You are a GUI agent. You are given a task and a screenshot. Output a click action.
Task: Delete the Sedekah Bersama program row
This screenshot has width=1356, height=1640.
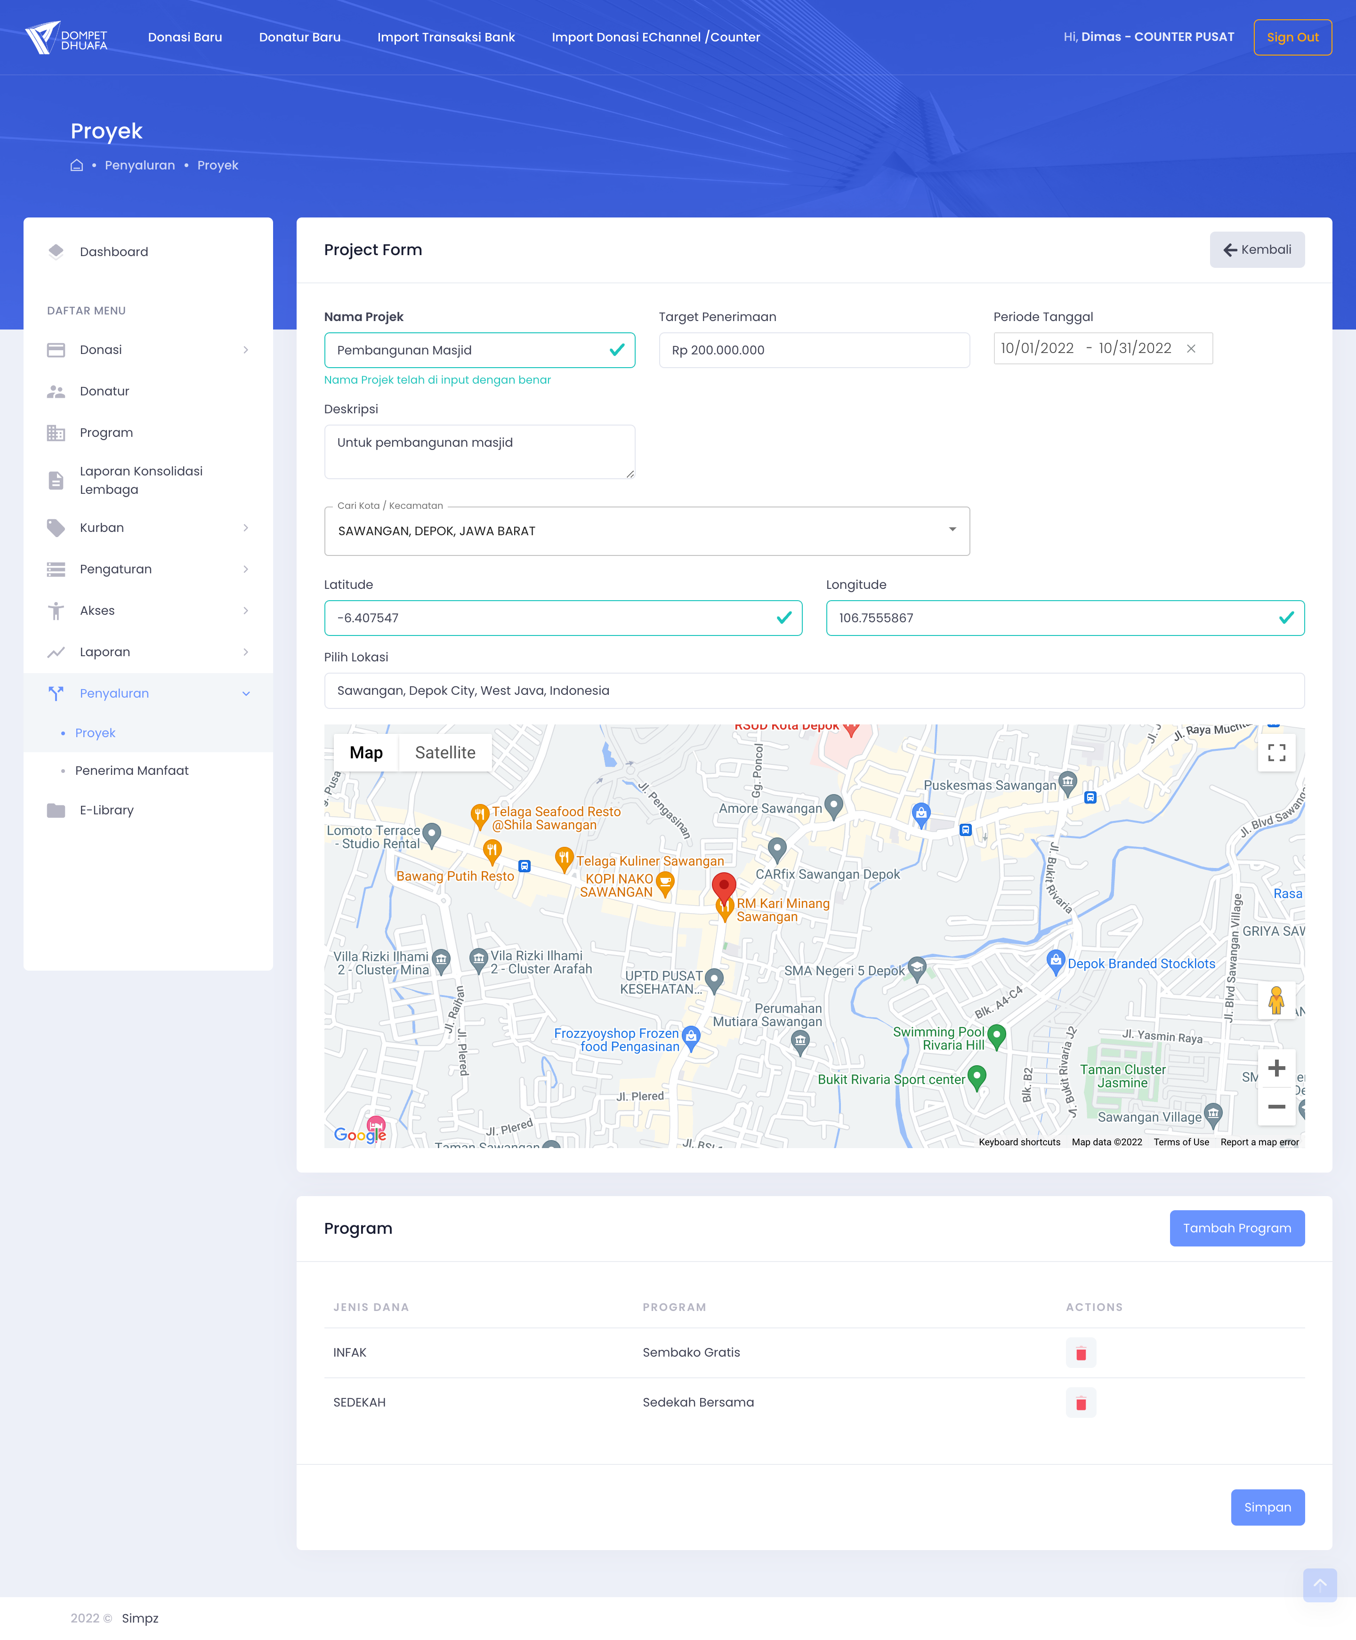click(x=1080, y=1403)
